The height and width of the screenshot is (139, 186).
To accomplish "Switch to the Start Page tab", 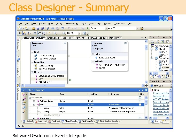I will coord(68,38).
